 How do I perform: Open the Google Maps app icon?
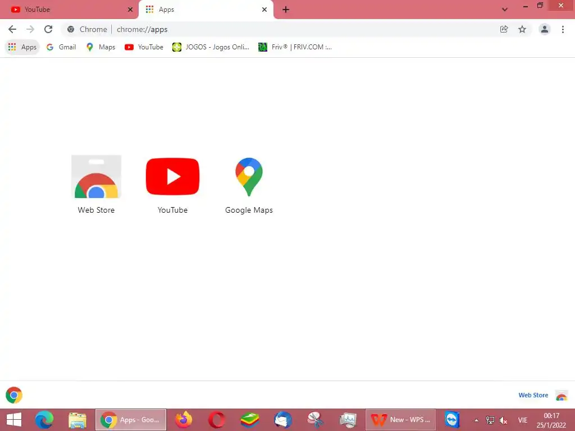click(x=249, y=177)
